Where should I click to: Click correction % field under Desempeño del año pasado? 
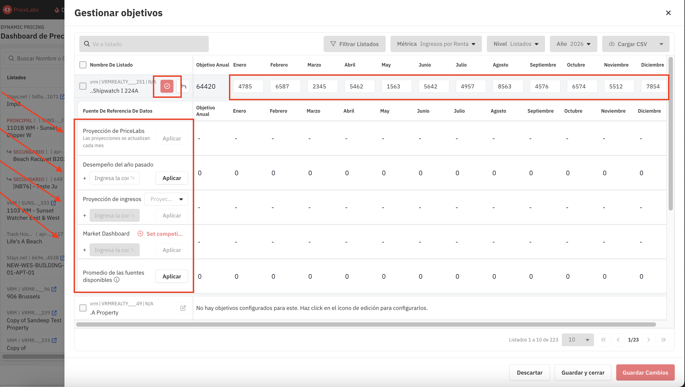point(115,178)
